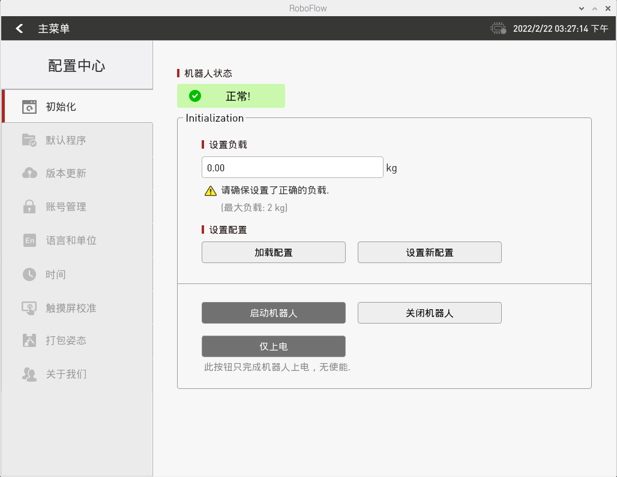Open the 默认程序 menu item

(x=66, y=140)
